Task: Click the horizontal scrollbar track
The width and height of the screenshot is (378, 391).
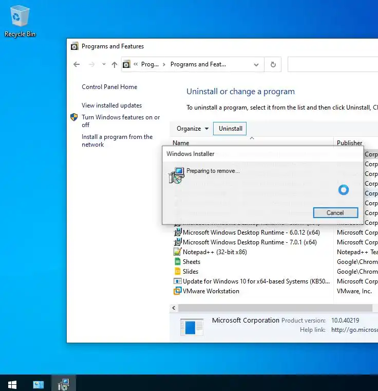Action: (275, 308)
